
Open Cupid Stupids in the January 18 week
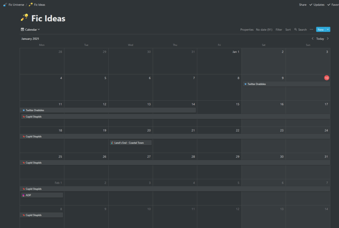[175, 136]
